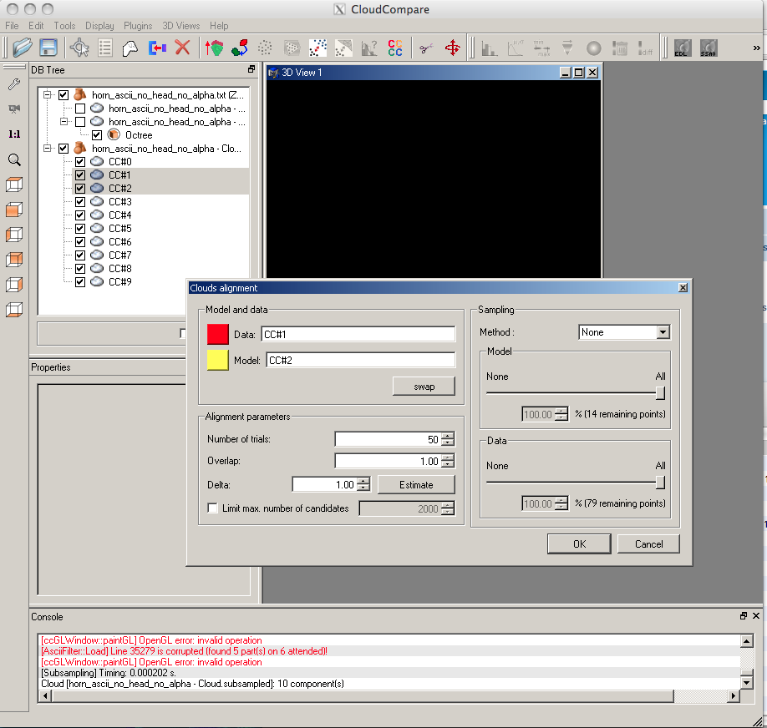This screenshot has height=728, width=767.
Task: Enable the SSAO shader icon
Action: pyautogui.click(x=709, y=48)
